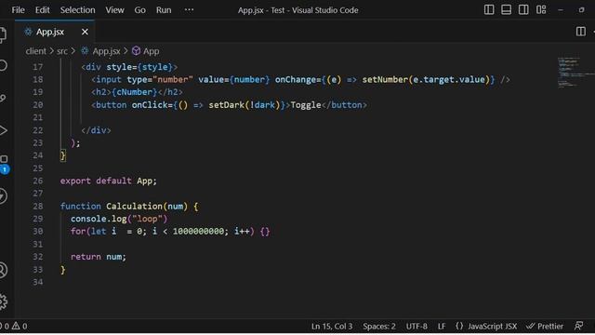Click style={style} attribute on line 17
The height and width of the screenshot is (335, 595).
pos(139,67)
